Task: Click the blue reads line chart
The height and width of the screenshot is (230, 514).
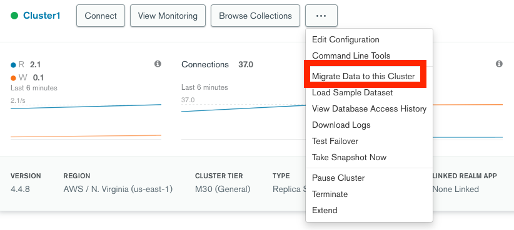Action: point(86,107)
